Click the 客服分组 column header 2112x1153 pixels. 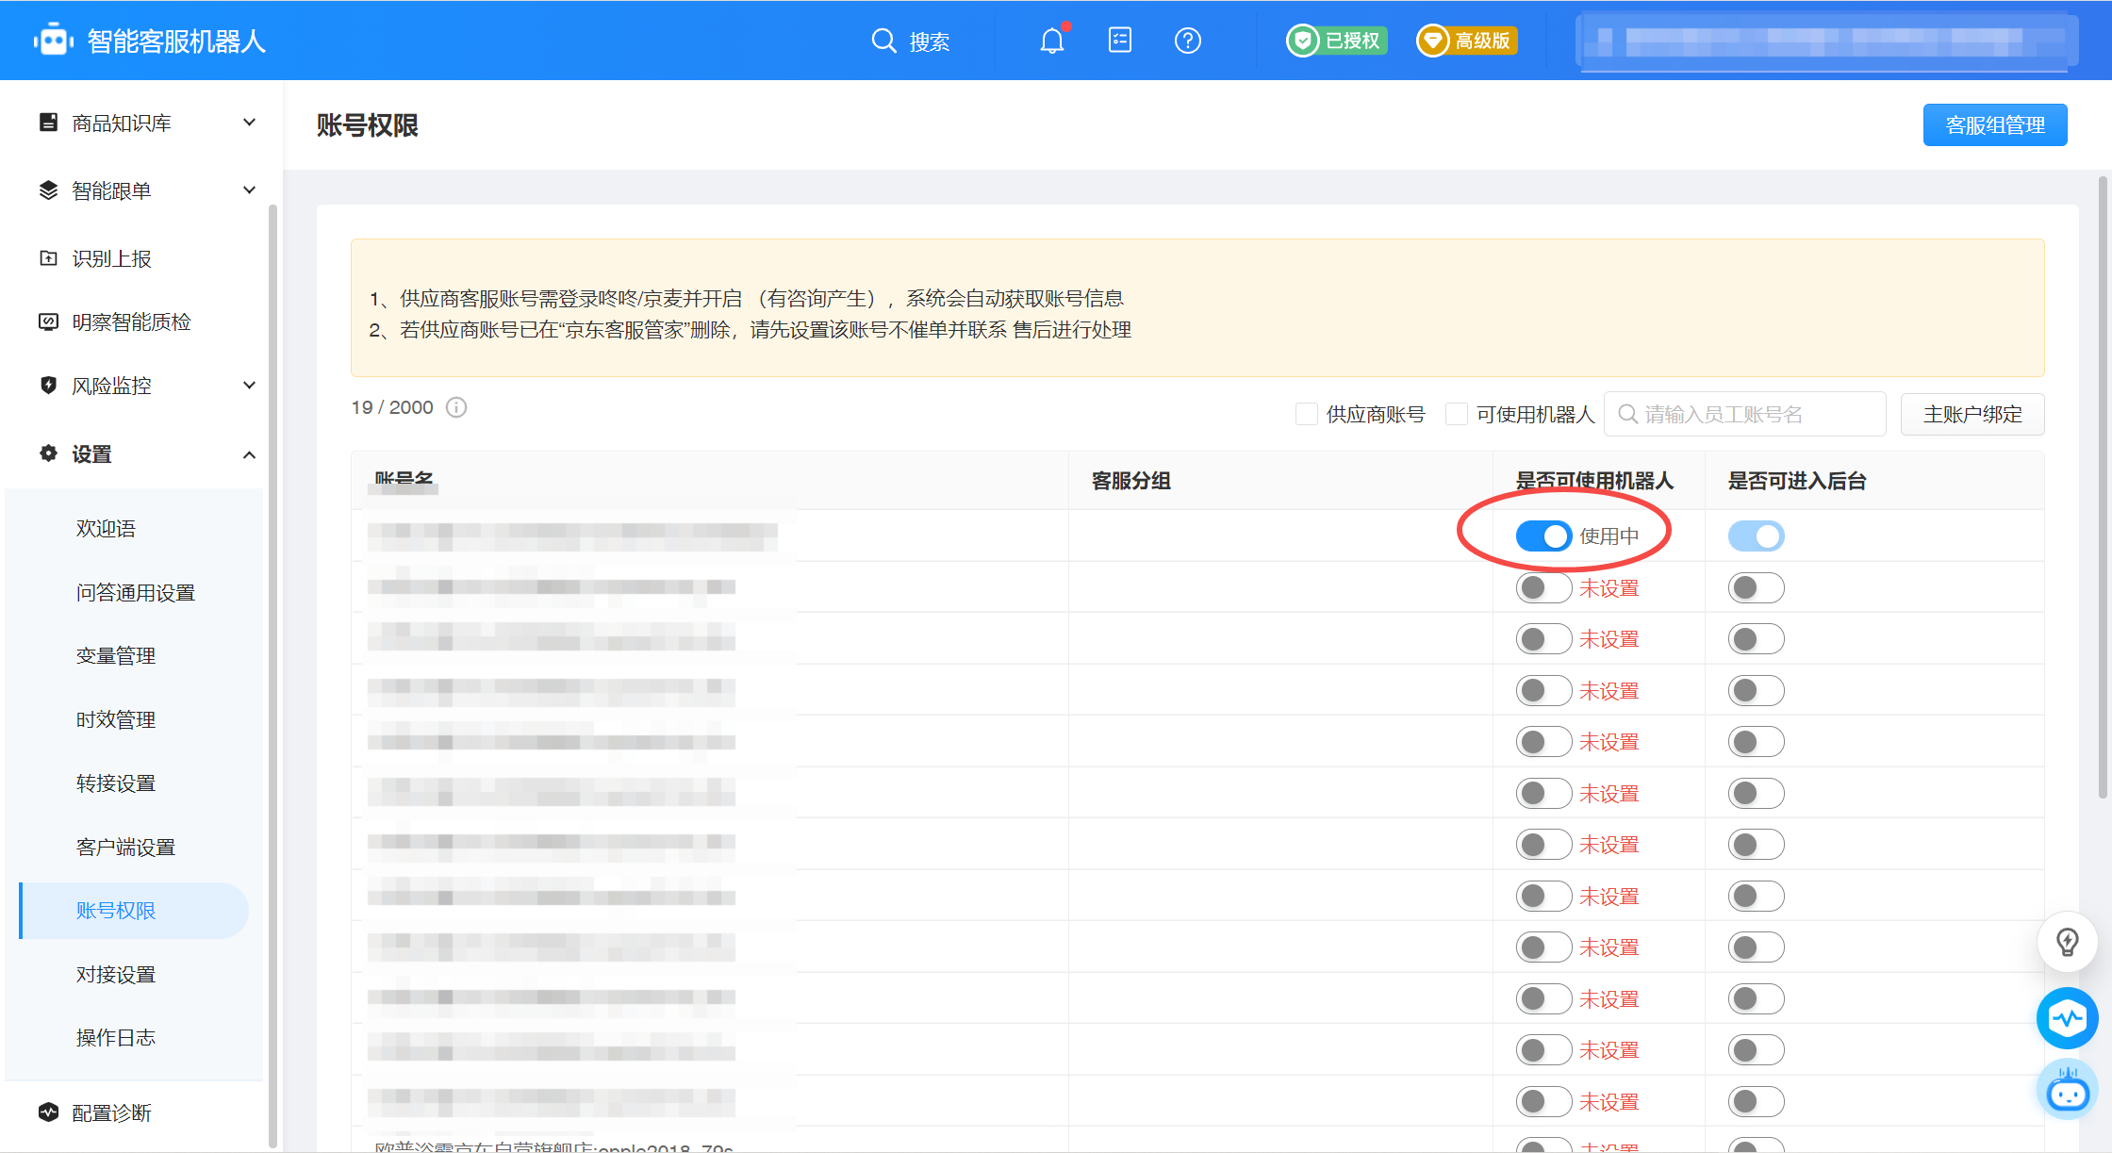click(x=1131, y=481)
